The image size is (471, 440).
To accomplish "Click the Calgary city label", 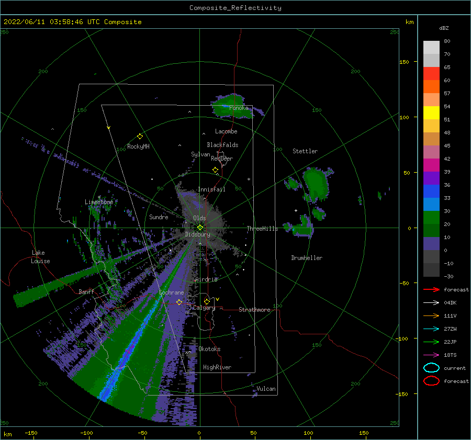I will (204, 308).
